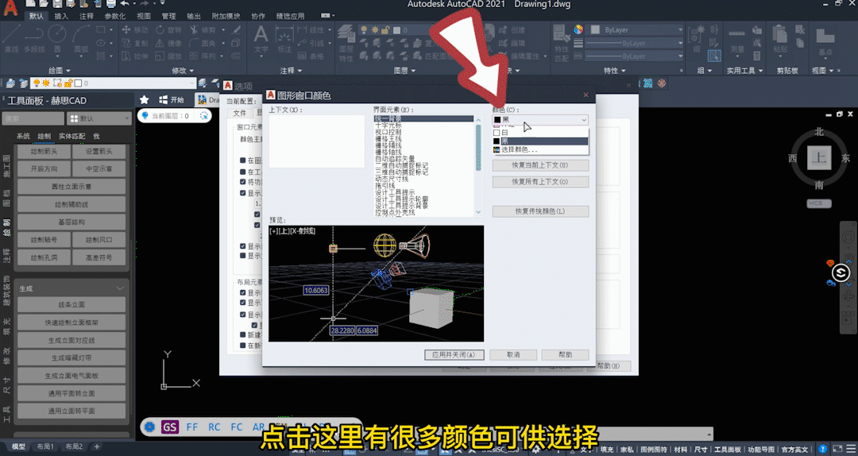Image resolution: width=858 pixels, height=456 pixels.
Task: Click the AutoCAD application logo button
Action: tap(10, 6)
